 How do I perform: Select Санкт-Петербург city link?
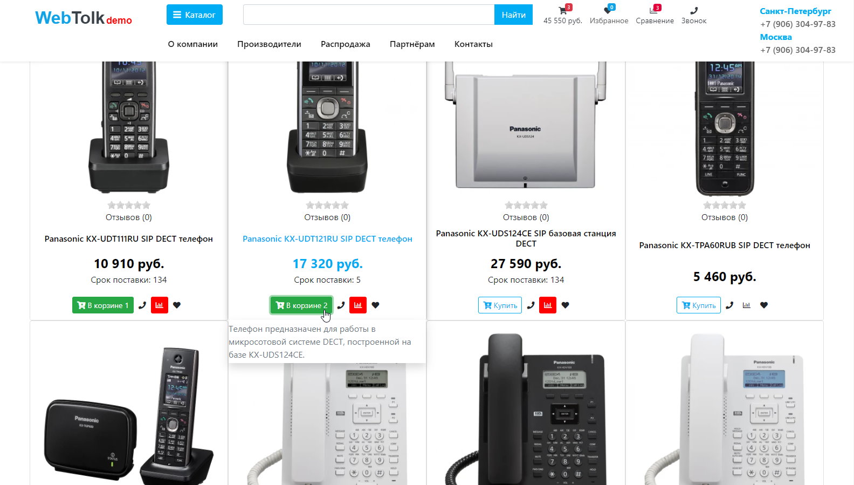pos(795,11)
